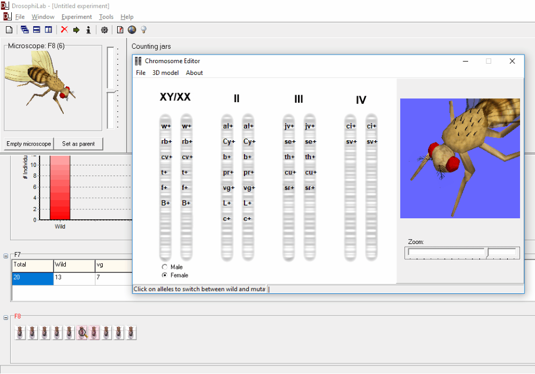Toggle jv+ allele on right chromosome III
The height and width of the screenshot is (374, 535).
tap(310, 126)
